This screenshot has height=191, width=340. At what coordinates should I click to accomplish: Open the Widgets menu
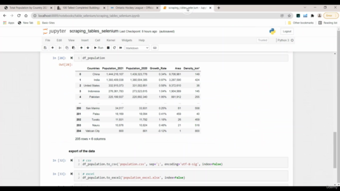[x=126, y=40]
